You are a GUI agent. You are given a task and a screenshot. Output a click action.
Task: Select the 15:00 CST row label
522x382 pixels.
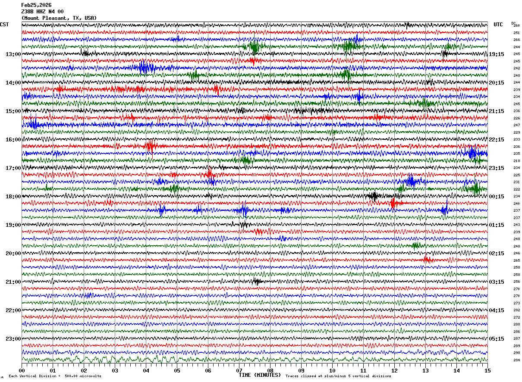(13, 111)
